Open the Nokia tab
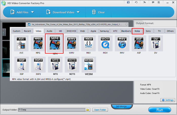 (x=137, y=31)
